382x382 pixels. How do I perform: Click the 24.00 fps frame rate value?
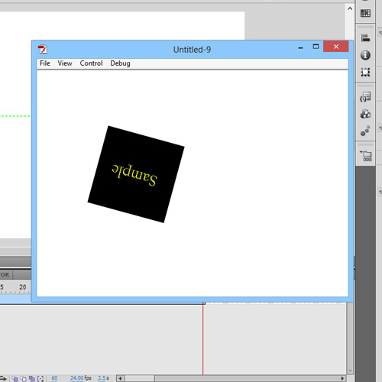(x=77, y=378)
